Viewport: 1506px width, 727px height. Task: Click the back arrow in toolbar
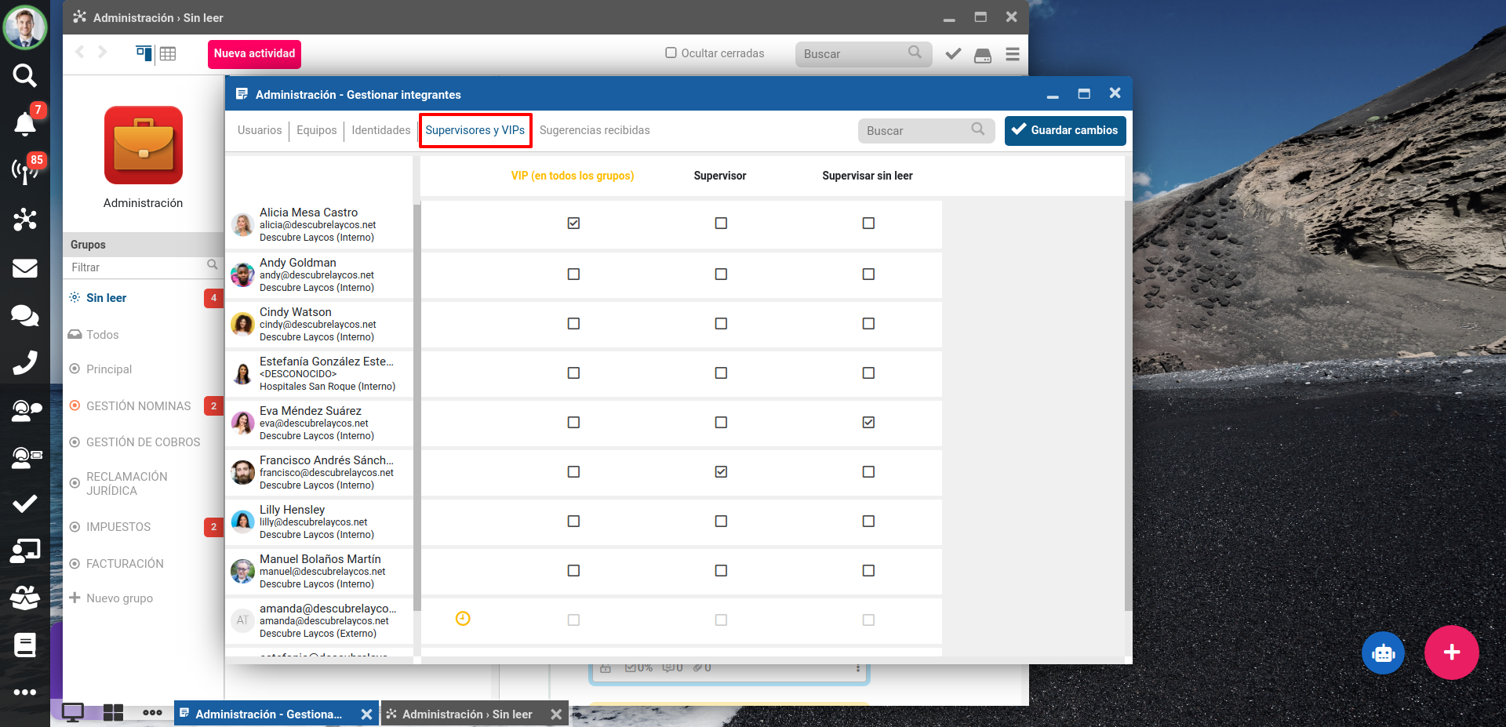click(80, 52)
